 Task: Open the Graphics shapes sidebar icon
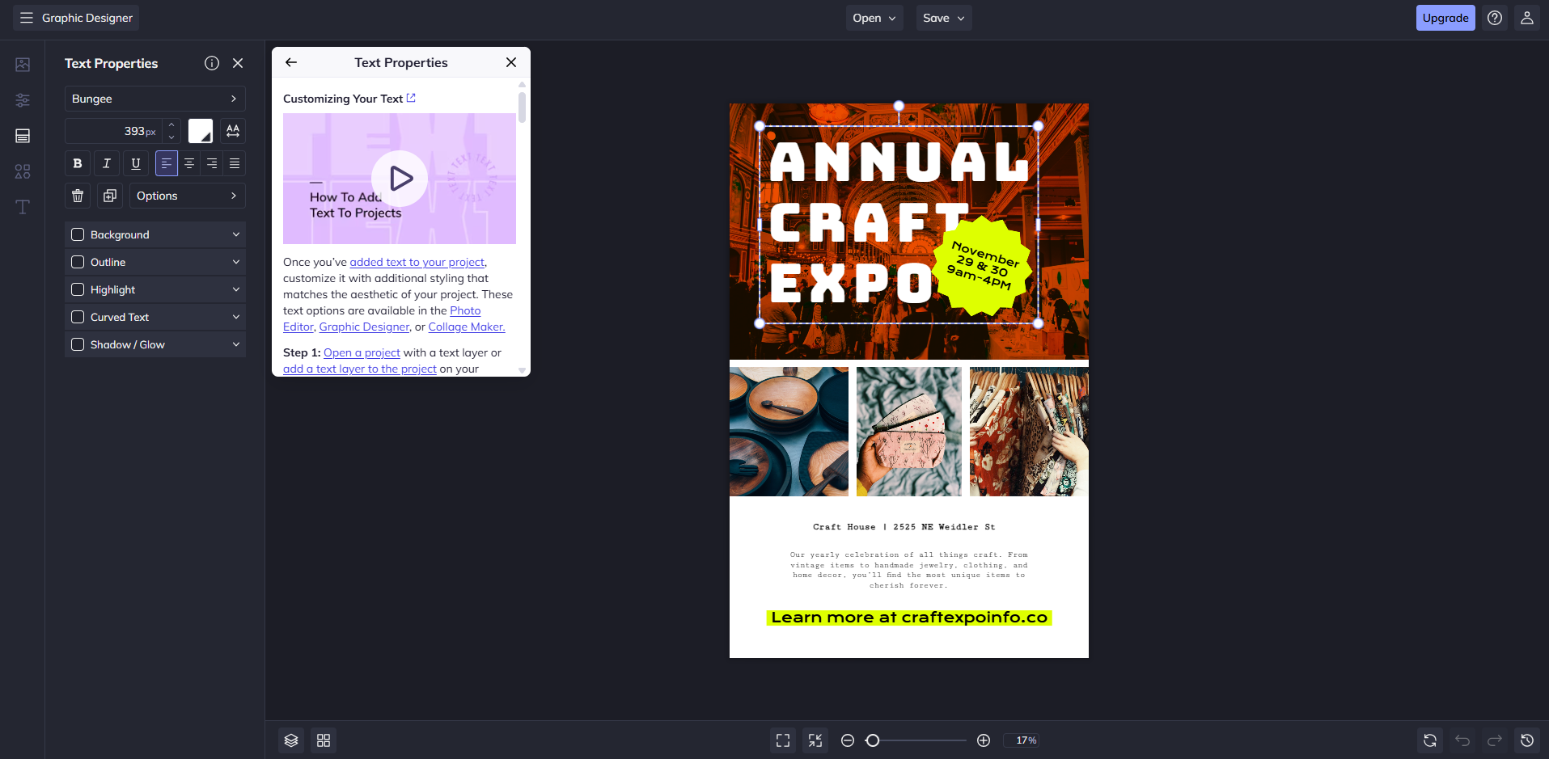23,171
